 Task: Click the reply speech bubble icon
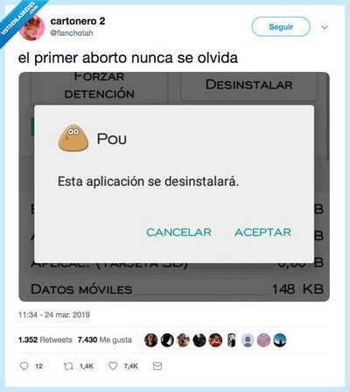[x=24, y=366]
